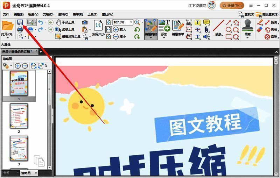Add a yellow sticky note comment
The image size is (280, 178).
(x=206, y=22)
